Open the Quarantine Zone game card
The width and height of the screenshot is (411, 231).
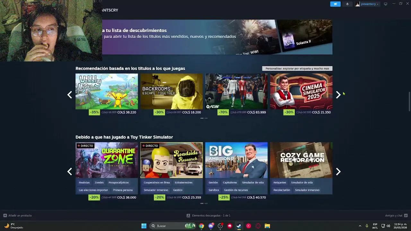(107, 160)
